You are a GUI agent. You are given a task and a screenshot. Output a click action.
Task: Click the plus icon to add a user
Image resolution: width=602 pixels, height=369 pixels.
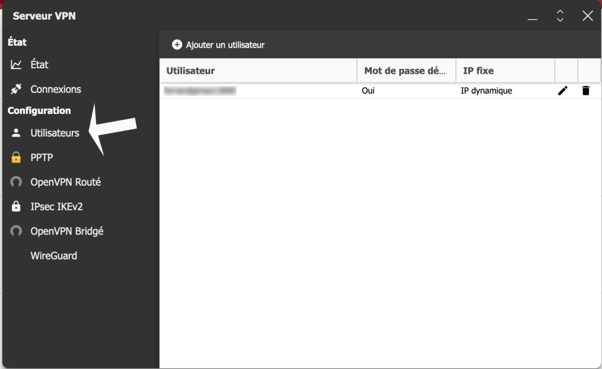[177, 45]
